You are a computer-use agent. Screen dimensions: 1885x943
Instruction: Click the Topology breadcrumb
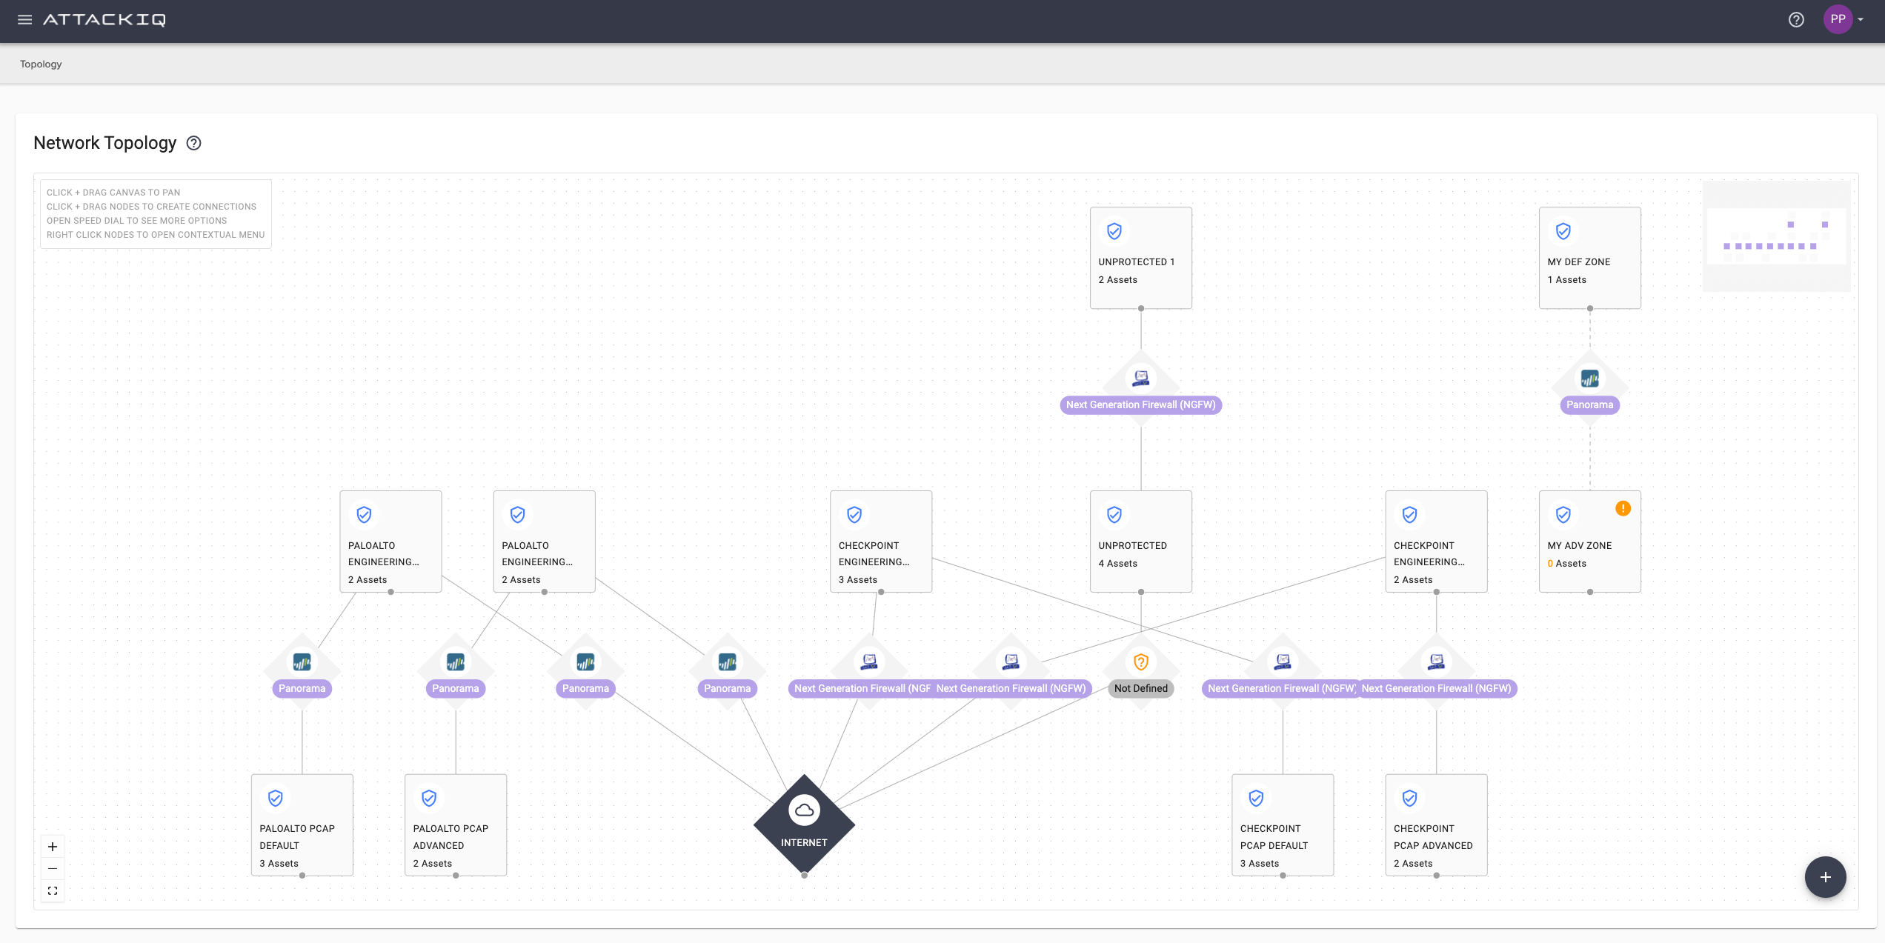41,64
